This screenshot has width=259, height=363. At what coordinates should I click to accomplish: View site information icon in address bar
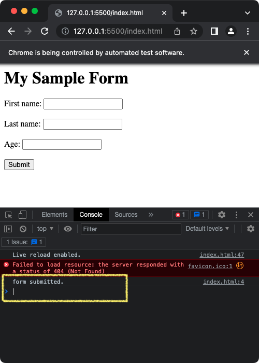pos(65,31)
